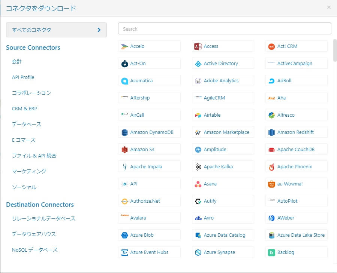Click the Source Connectors heading
The image size is (337, 273).
33,47
